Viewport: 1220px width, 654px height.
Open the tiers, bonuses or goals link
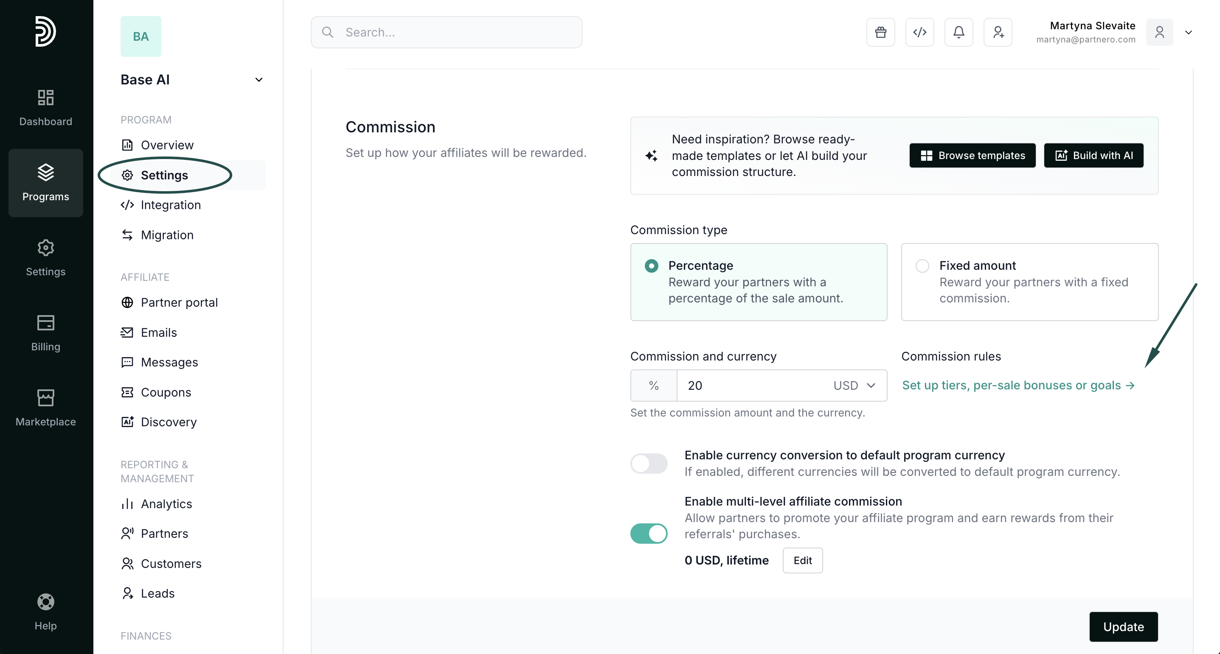1018,385
